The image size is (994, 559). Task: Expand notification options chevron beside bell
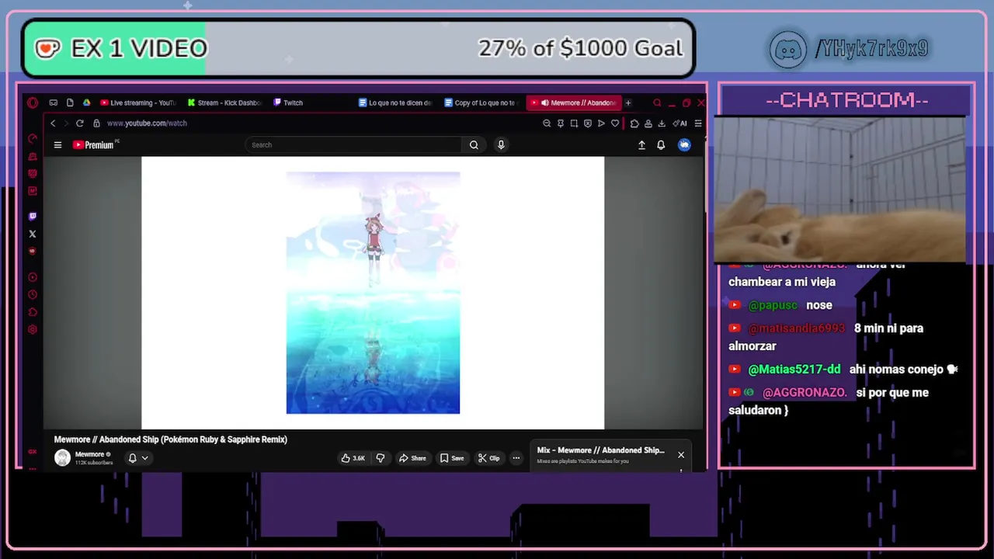point(144,458)
